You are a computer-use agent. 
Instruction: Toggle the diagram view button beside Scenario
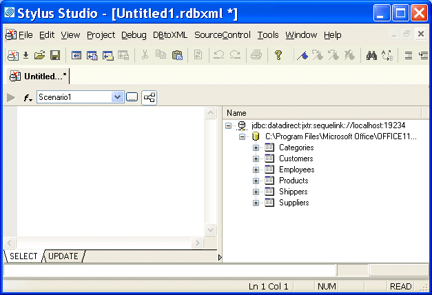[149, 98]
